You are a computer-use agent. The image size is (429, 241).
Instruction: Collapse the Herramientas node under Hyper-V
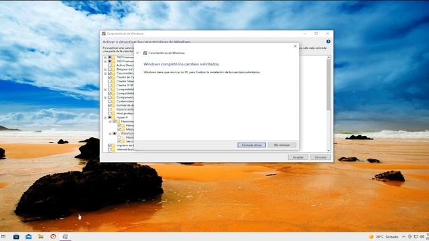[110, 122]
